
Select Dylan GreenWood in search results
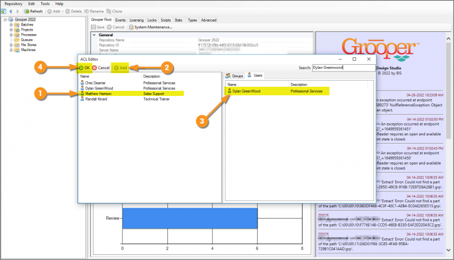(x=277, y=91)
